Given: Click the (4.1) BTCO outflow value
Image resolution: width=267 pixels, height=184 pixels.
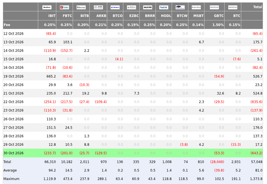Looking at the screenshot, I should 119,59.
